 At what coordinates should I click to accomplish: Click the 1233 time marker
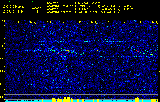point(48,22)
